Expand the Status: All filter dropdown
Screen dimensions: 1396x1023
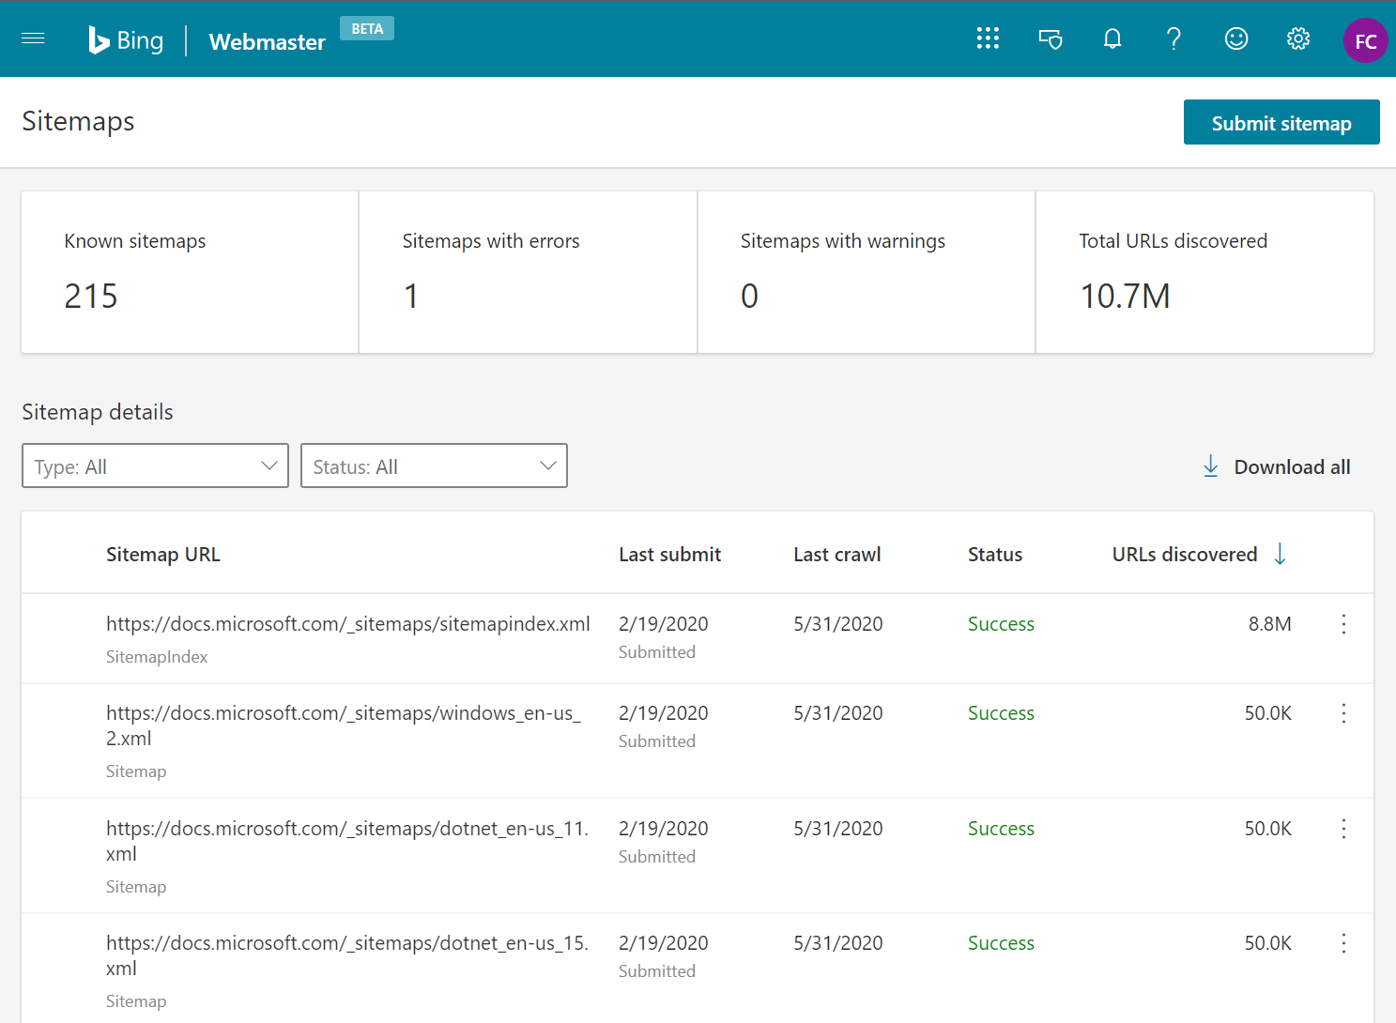[x=434, y=466]
